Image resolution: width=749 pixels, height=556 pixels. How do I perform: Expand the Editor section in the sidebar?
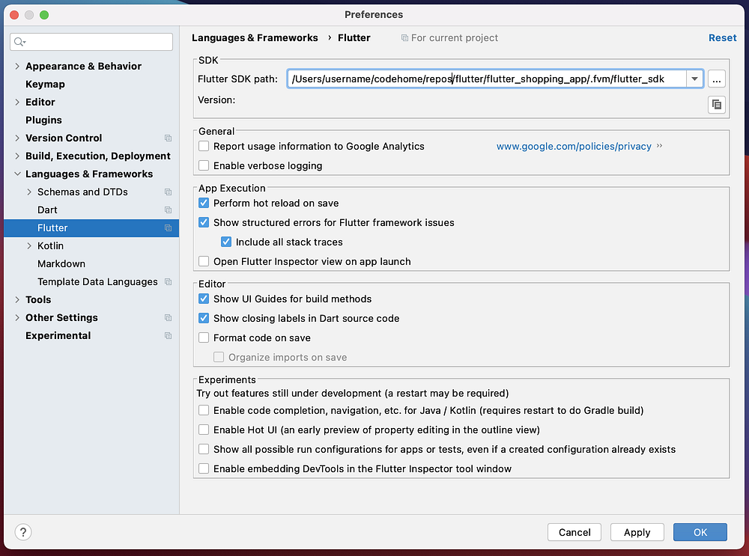point(17,102)
